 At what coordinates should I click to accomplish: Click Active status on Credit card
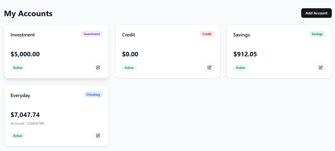[129, 68]
